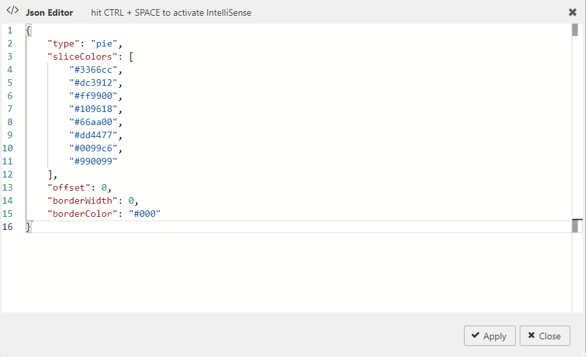This screenshot has height=357, width=586.
Task: Click the code brackets icon beside Json Editor
Action: (12, 11)
